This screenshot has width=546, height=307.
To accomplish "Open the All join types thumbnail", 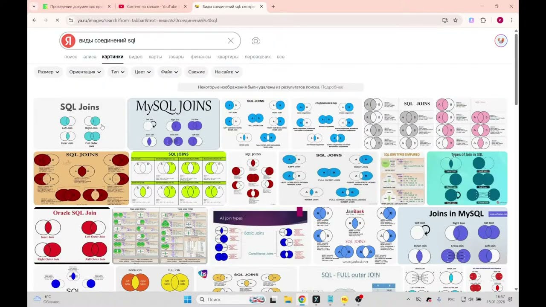I will point(260,236).
